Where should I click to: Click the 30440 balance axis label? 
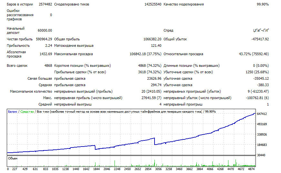point(261,155)
